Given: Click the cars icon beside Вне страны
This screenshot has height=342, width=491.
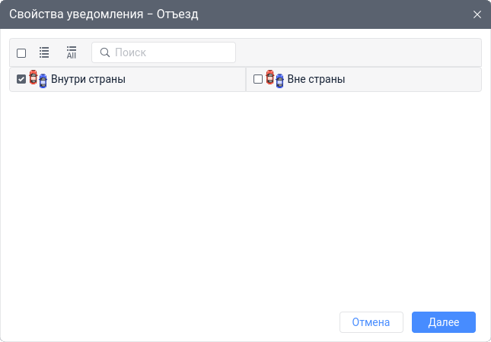Looking at the screenshot, I should click(x=275, y=79).
